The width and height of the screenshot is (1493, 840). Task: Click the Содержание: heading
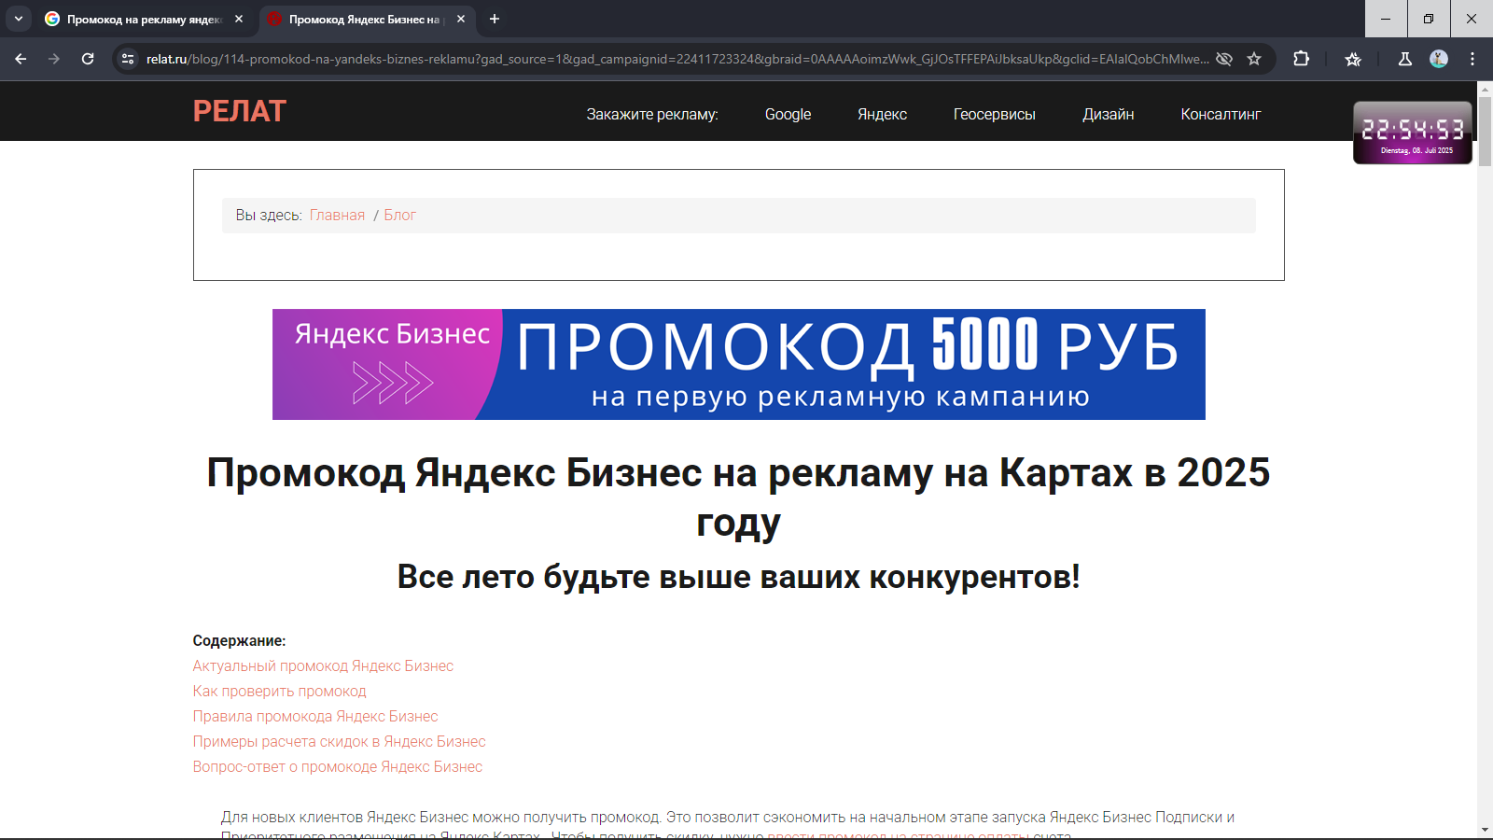(x=239, y=640)
